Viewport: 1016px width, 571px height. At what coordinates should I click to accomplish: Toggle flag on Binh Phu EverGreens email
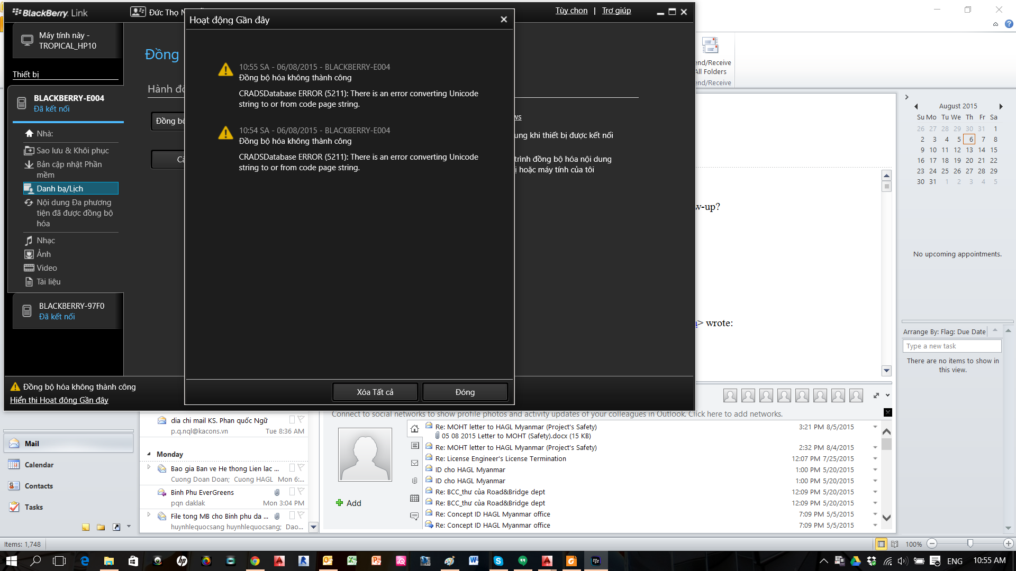pos(301,492)
